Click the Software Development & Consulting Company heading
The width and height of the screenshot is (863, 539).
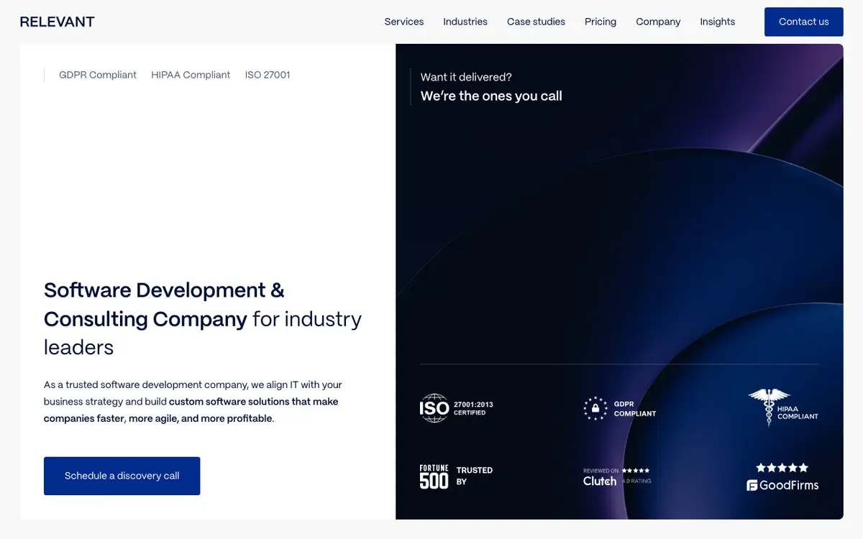pyautogui.click(x=203, y=318)
